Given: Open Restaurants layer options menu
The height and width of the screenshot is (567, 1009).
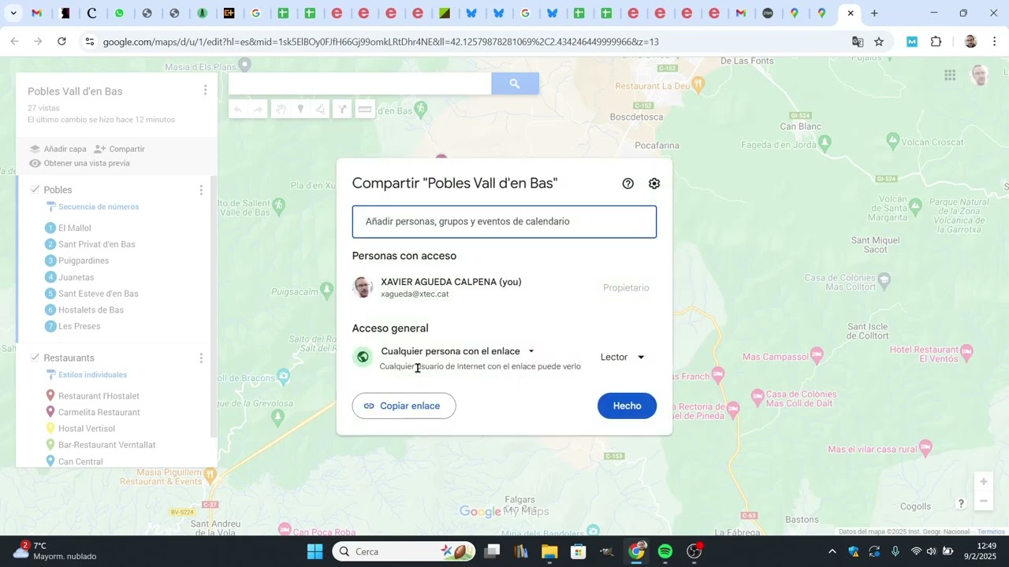Looking at the screenshot, I should (201, 358).
